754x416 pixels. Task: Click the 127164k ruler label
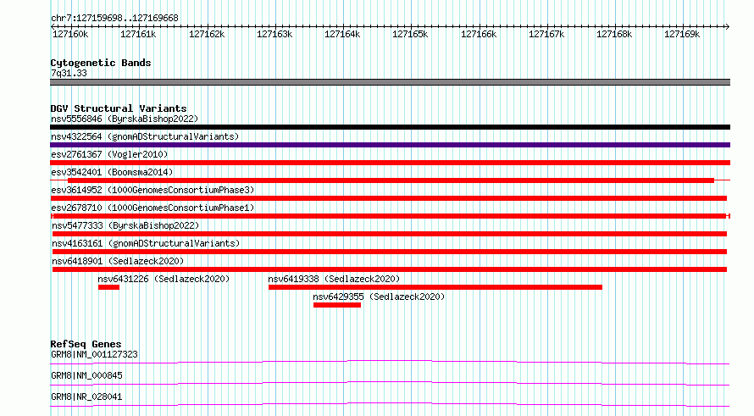pos(342,34)
